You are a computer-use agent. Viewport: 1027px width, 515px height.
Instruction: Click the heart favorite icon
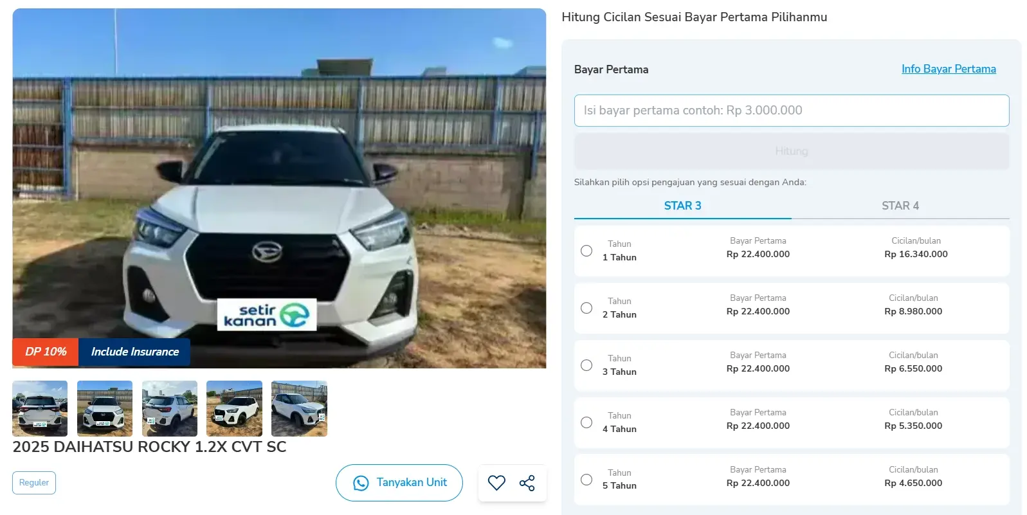coord(496,483)
